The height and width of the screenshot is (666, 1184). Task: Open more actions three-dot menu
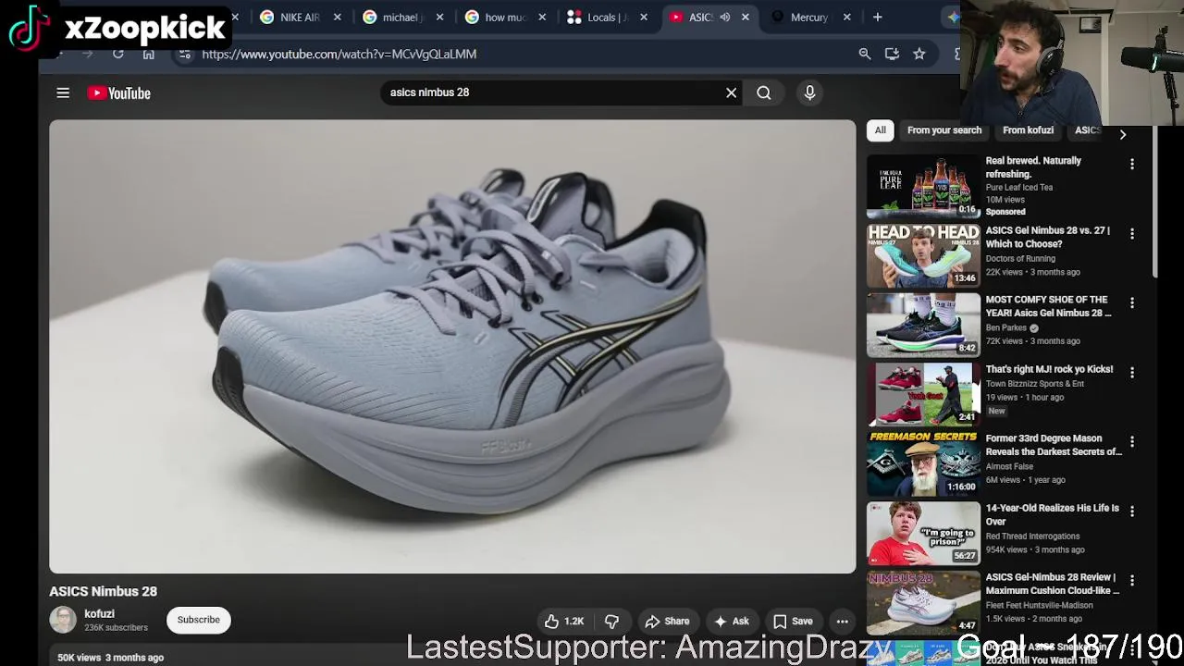click(x=842, y=622)
